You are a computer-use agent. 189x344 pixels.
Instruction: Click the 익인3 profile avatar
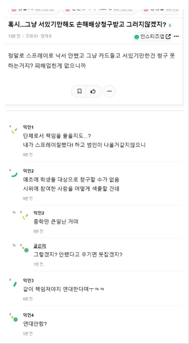pos(14,284)
